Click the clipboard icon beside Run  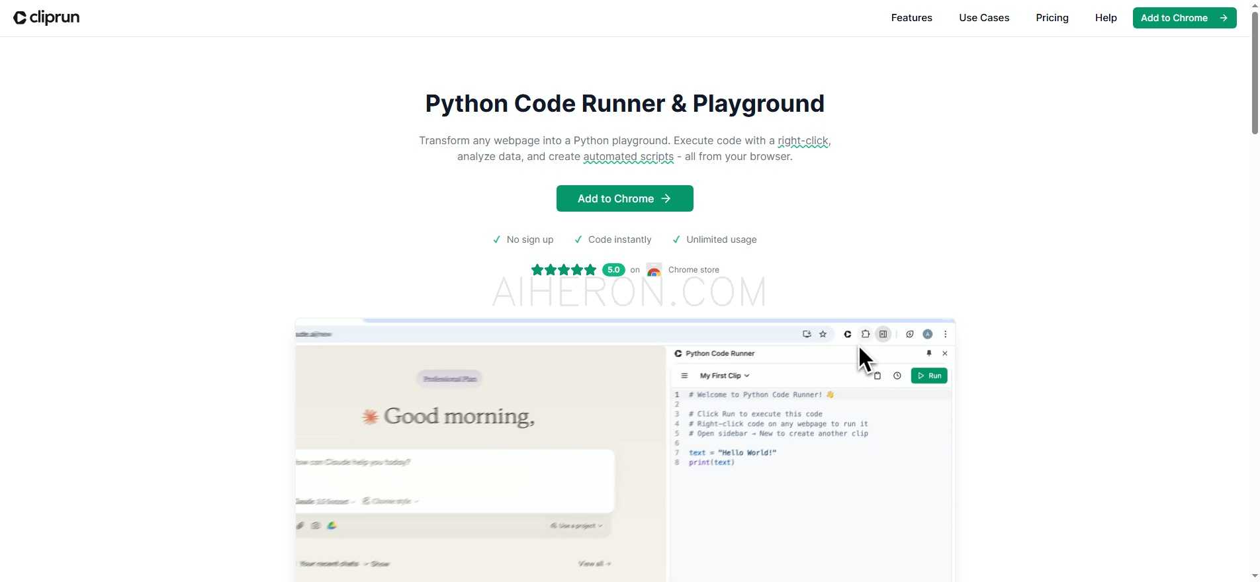point(877,376)
